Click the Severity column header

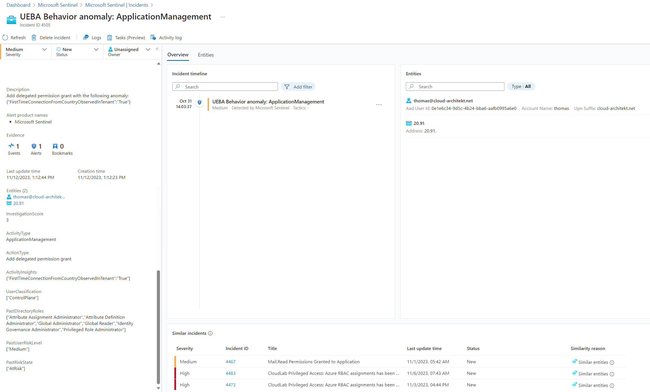click(x=184, y=348)
